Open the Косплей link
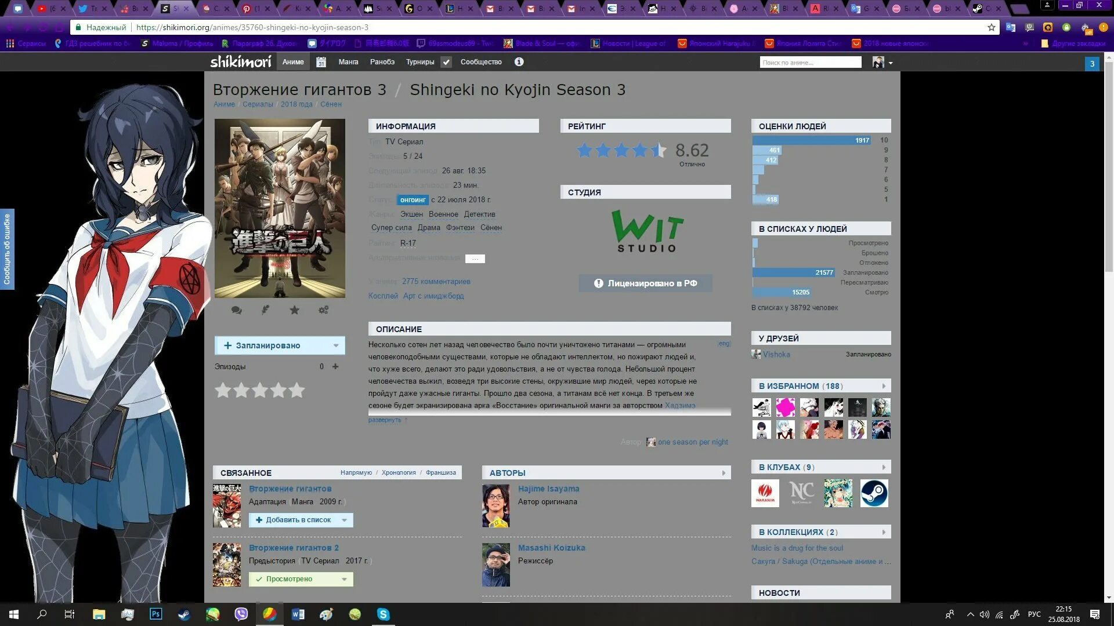Viewport: 1114px width, 626px height. click(x=383, y=296)
